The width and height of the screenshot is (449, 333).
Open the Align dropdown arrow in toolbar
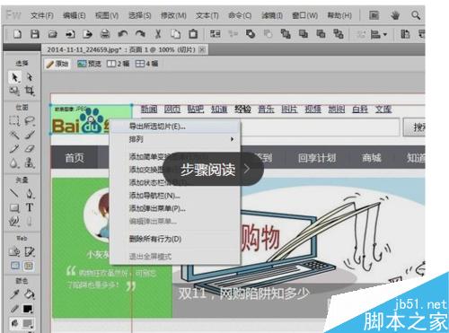[385, 34]
